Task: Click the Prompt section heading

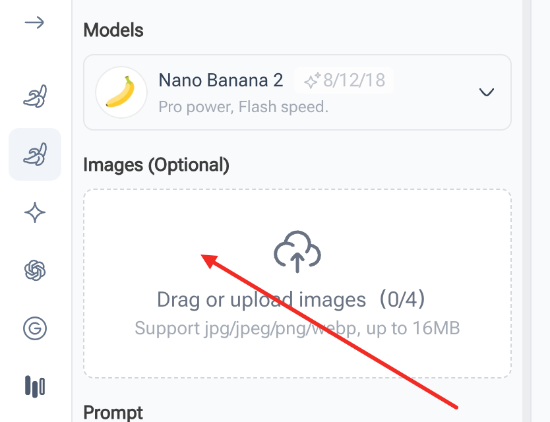Action: click(113, 412)
